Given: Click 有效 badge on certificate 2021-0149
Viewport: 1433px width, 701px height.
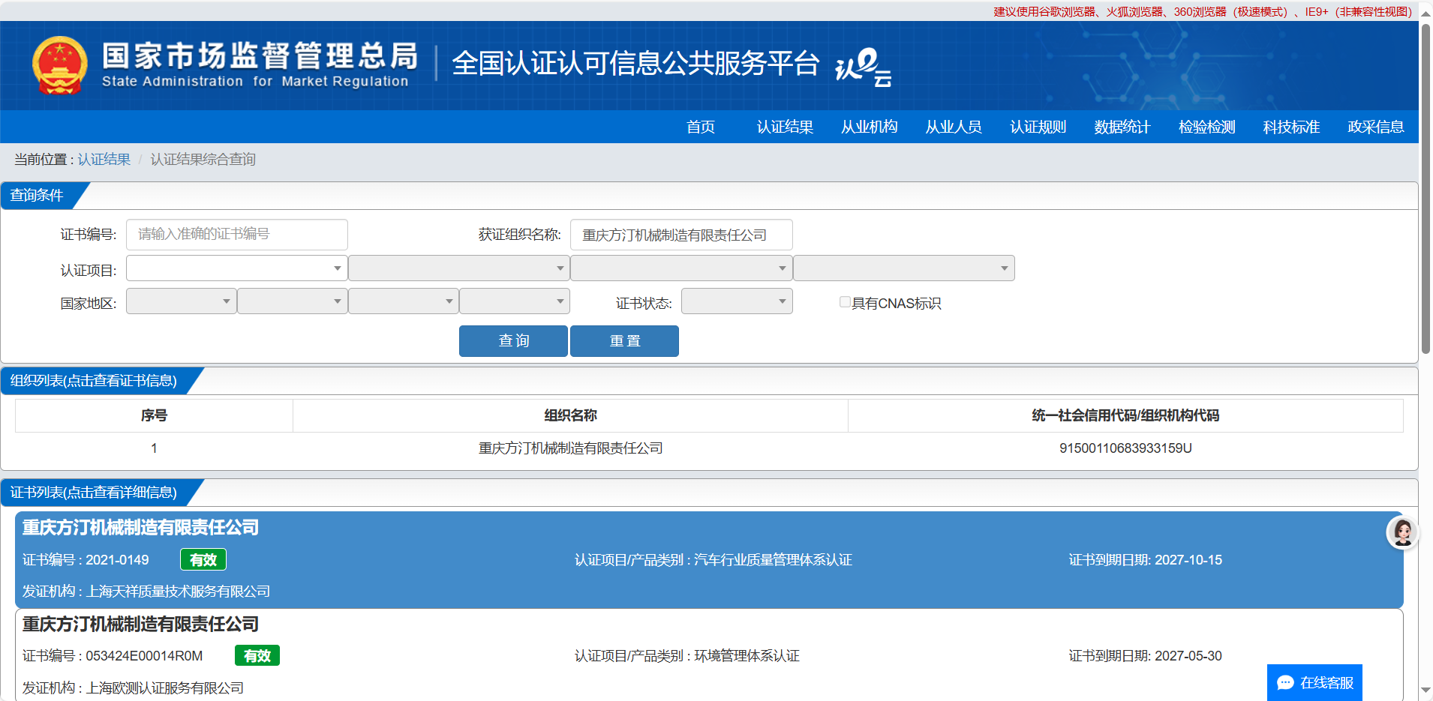Looking at the screenshot, I should (x=203, y=560).
